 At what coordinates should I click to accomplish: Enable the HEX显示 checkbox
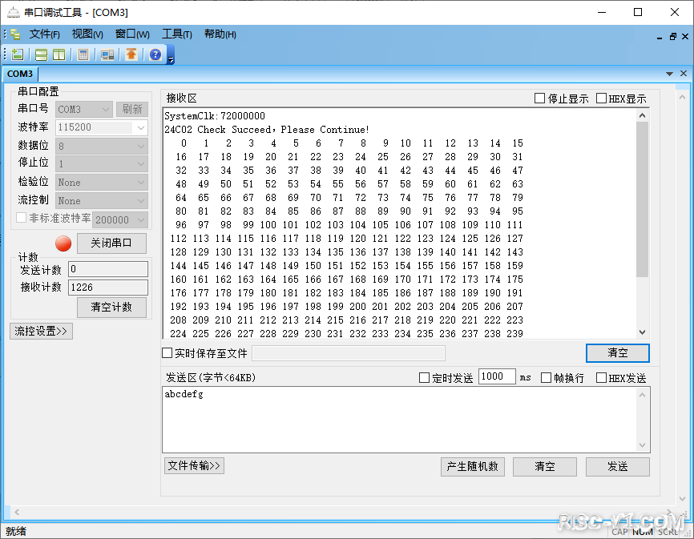click(x=601, y=99)
